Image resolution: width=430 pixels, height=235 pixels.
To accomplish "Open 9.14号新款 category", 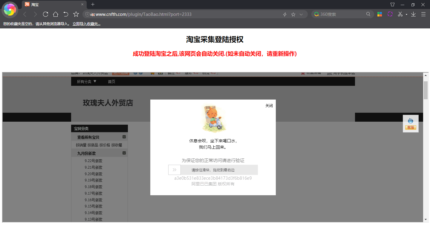I will tap(94, 213).
